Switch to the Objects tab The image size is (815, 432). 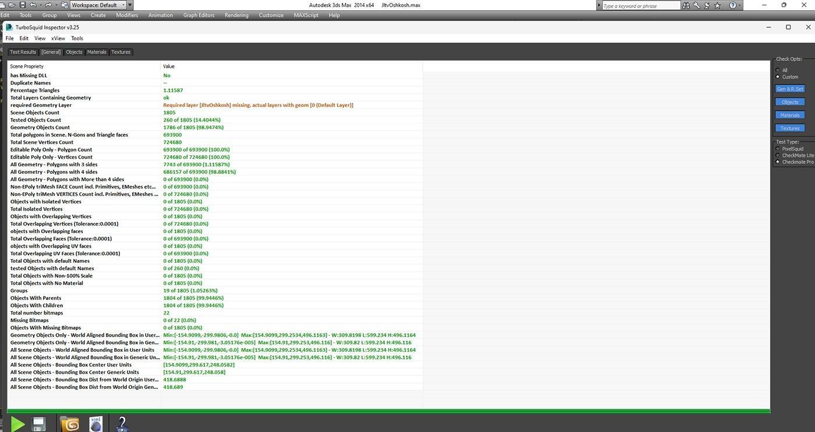coord(74,52)
